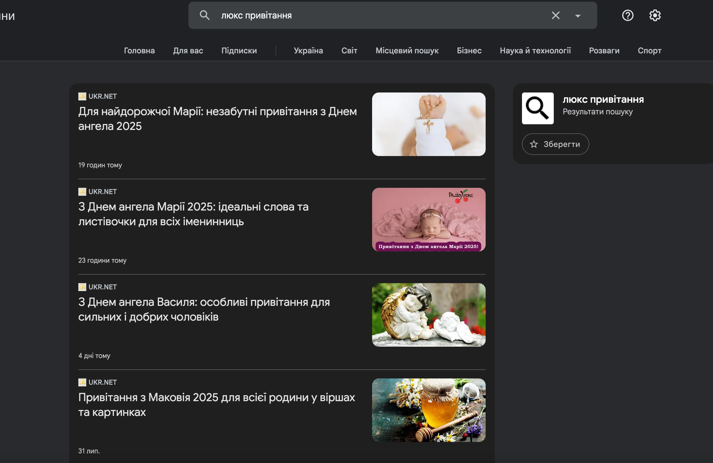The image size is (713, 463).
Task: Click UKR.NET source icon on first article
Action: [x=82, y=96]
